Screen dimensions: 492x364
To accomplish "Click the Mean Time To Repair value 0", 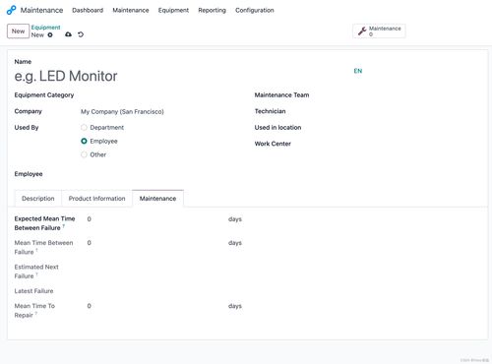I will coord(89,306).
